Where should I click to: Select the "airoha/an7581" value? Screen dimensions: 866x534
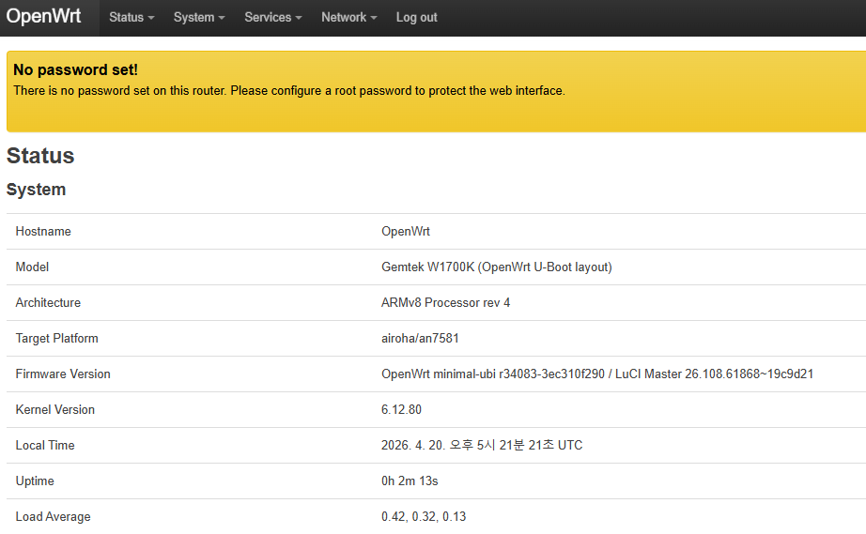pos(420,339)
